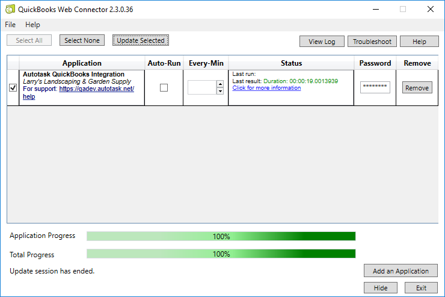Click the 'Autotask QuickBooks Integration' application name

73,74
